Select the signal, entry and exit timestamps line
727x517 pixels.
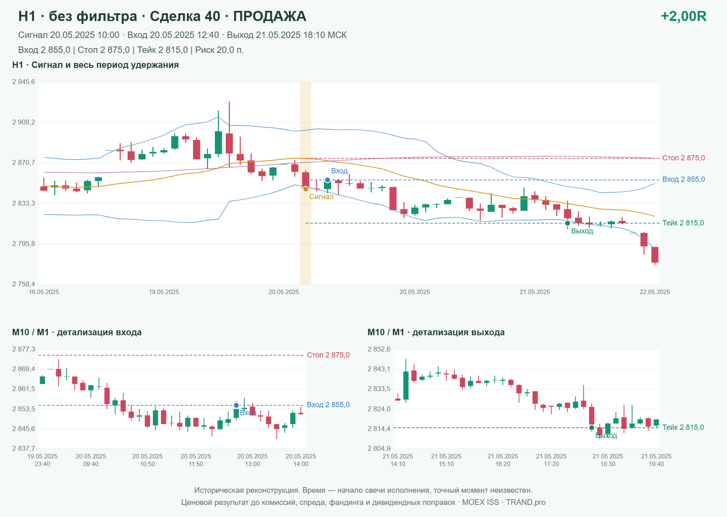[x=183, y=35]
